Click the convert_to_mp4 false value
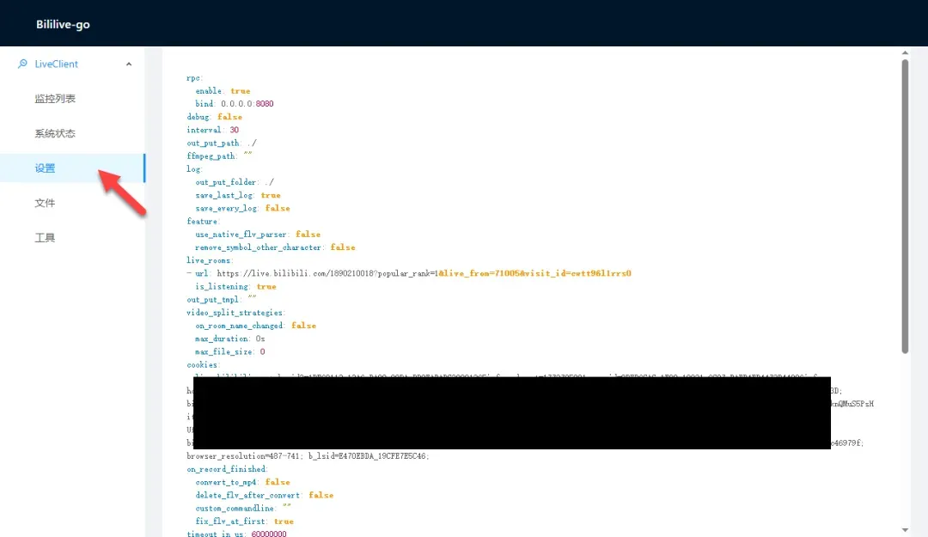The height and width of the screenshot is (537, 928). [278, 482]
